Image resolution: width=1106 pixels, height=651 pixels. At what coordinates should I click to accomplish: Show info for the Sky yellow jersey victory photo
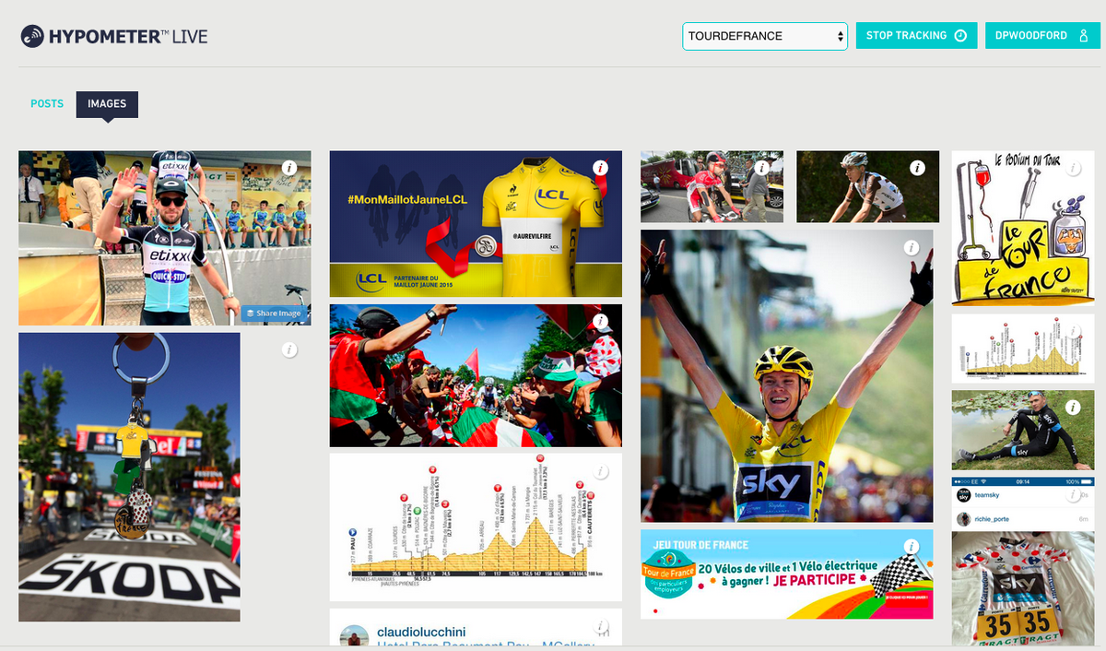(x=912, y=247)
